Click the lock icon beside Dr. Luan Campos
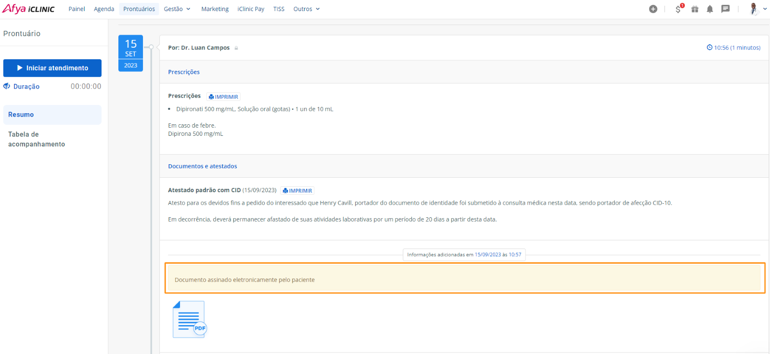This screenshot has height=354, width=770. [x=236, y=48]
